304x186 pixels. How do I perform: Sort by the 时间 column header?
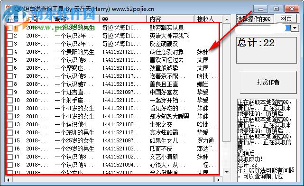click(x=37, y=19)
